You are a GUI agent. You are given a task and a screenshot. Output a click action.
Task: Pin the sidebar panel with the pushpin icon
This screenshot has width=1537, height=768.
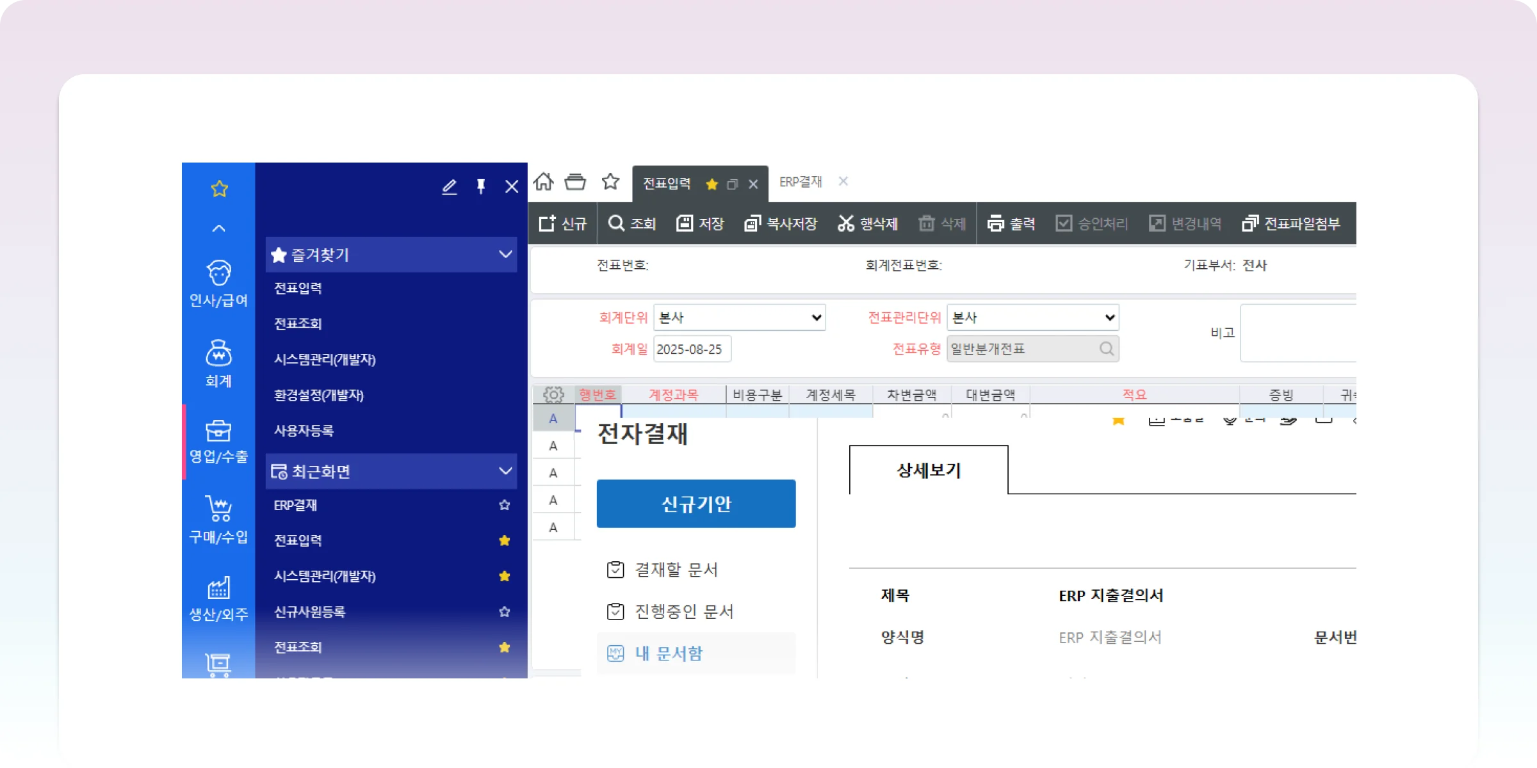(x=481, y=186)
